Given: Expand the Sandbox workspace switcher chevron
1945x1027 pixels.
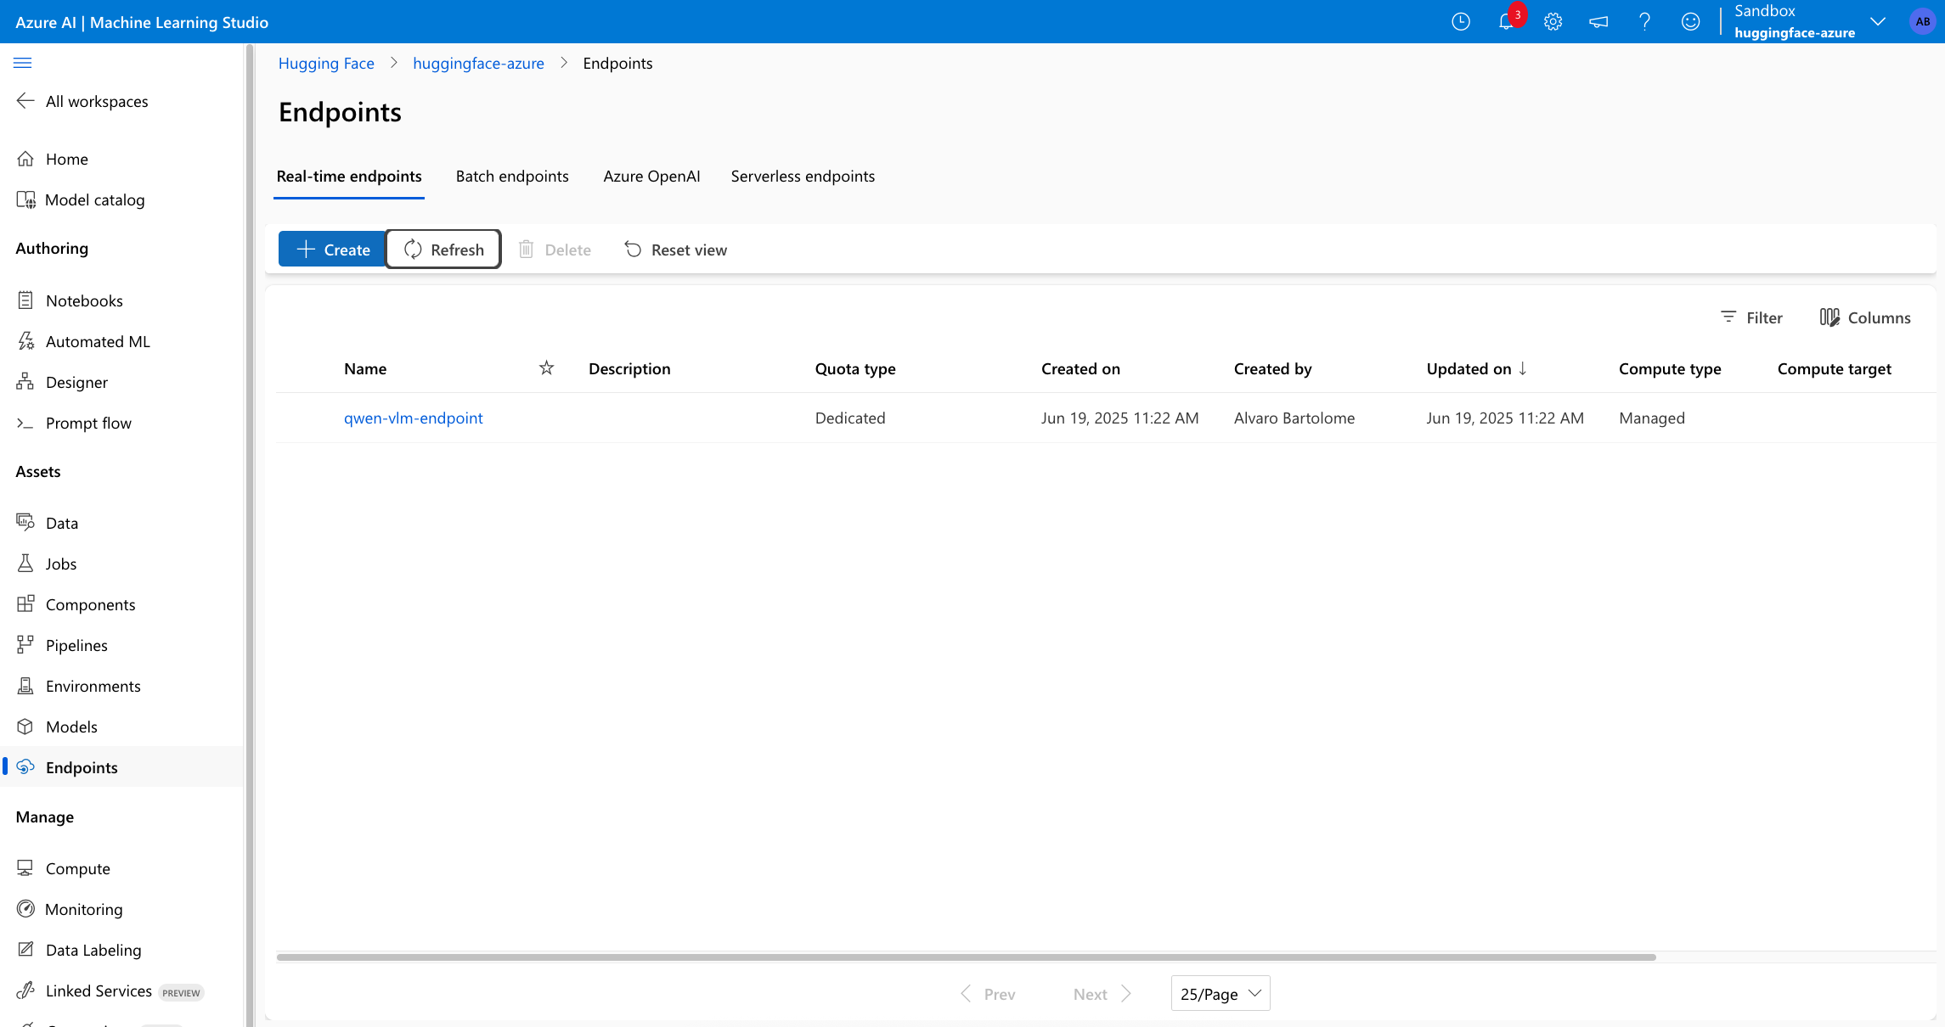Looking at the screenshot, I should click(x=1878, y=21).
